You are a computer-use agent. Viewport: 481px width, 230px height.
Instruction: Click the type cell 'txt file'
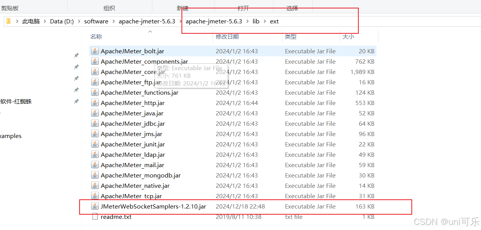[294, 217]
